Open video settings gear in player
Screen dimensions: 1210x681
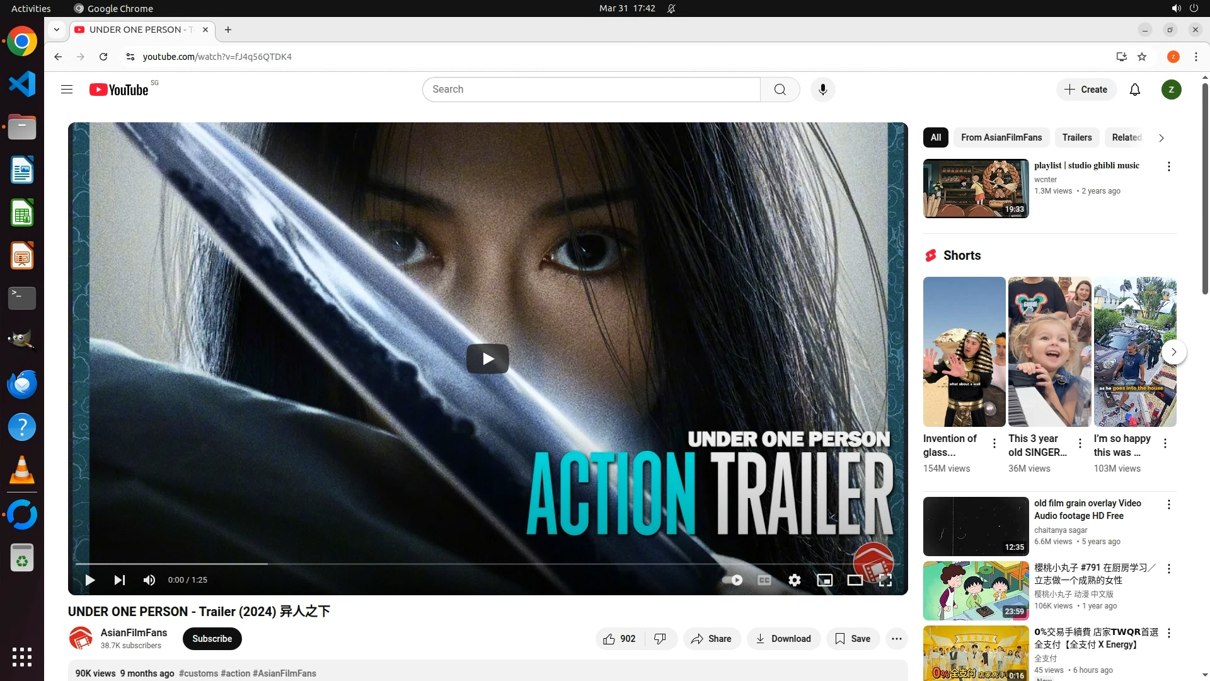794,580
